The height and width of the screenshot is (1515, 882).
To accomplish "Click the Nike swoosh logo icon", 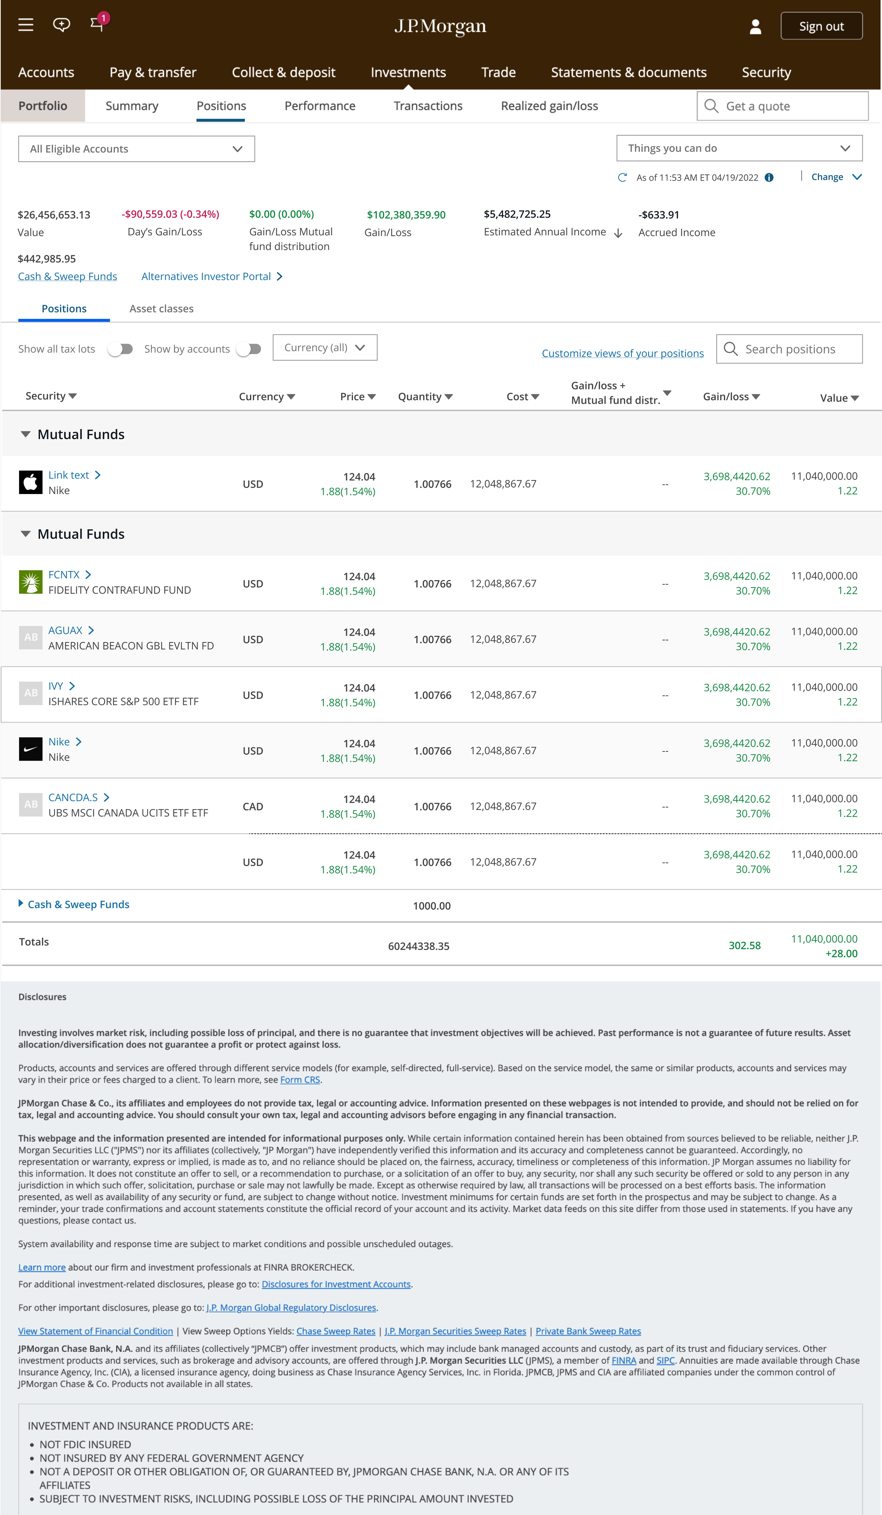I will click(31, 749).
